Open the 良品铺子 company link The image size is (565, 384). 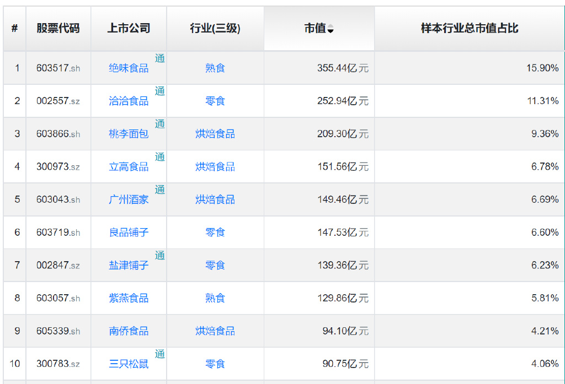point(129,232)
